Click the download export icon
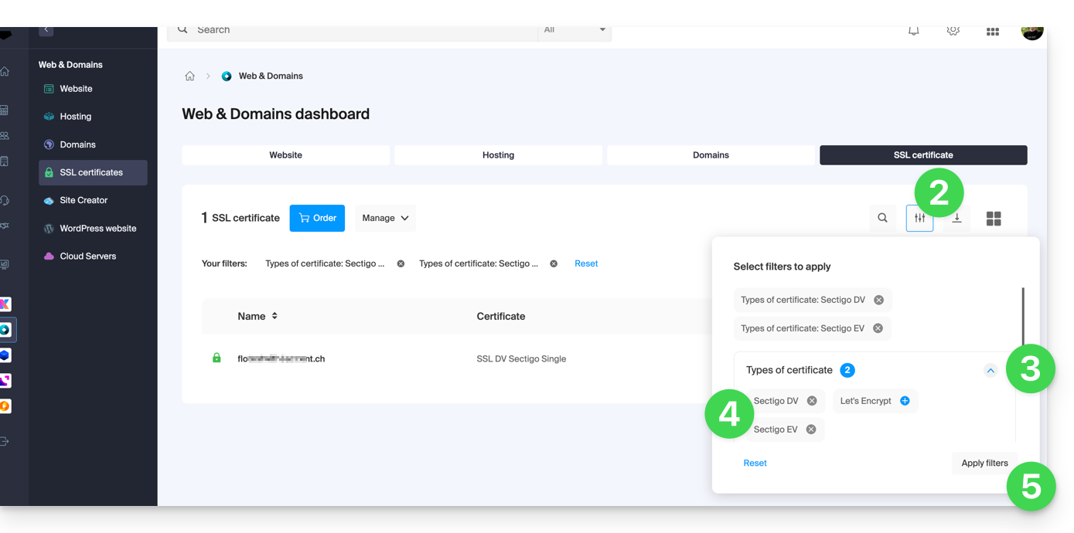Screen dimensions: 1074x533 [956, 218]
